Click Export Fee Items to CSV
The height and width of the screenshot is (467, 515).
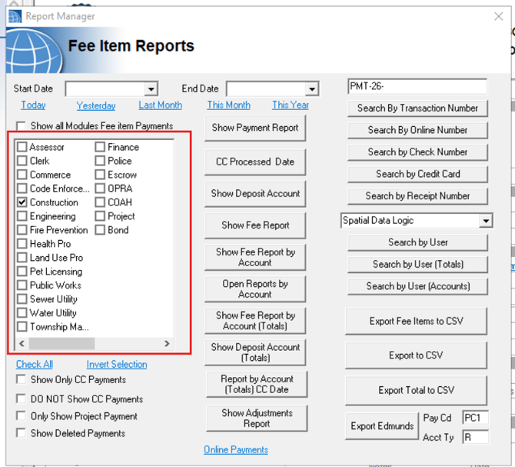click(x=417, y=321)
